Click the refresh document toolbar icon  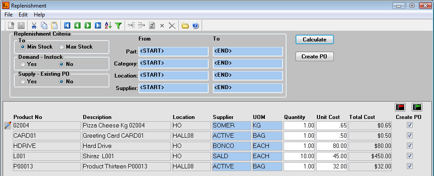[x=152, y=25]
